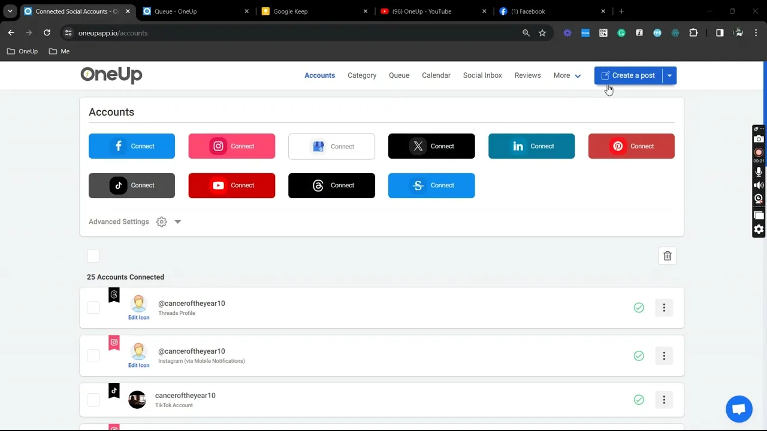The image size is (767, 431).
Task: Reload the current page
Action: click(47, 33)
